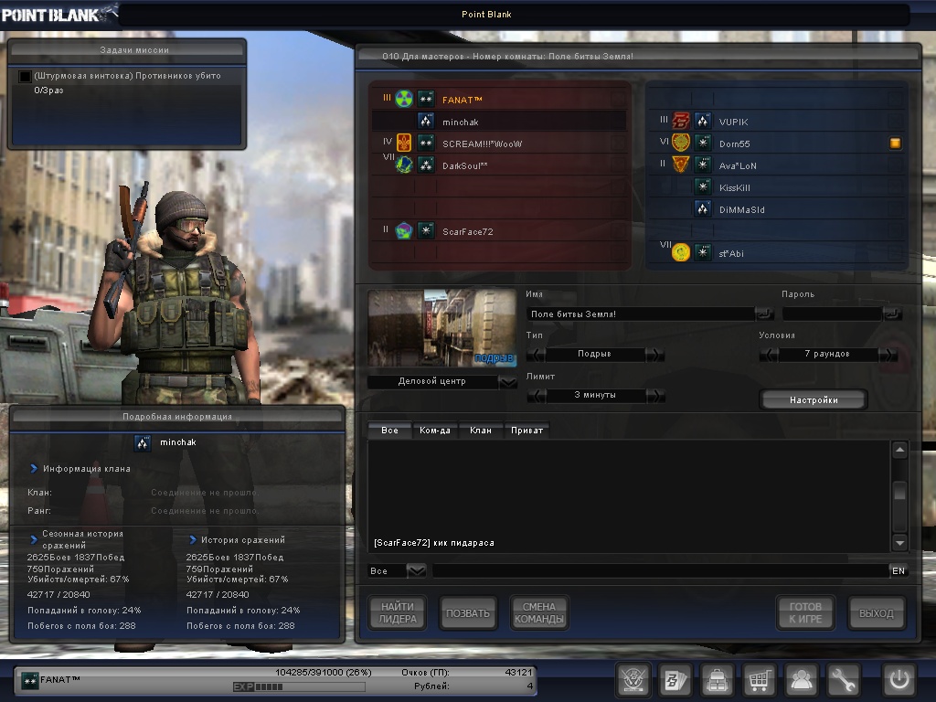The height and width of the screenshot is (702, 936).
Task: Open the Настройки room settings button
Action: [814, 400]
